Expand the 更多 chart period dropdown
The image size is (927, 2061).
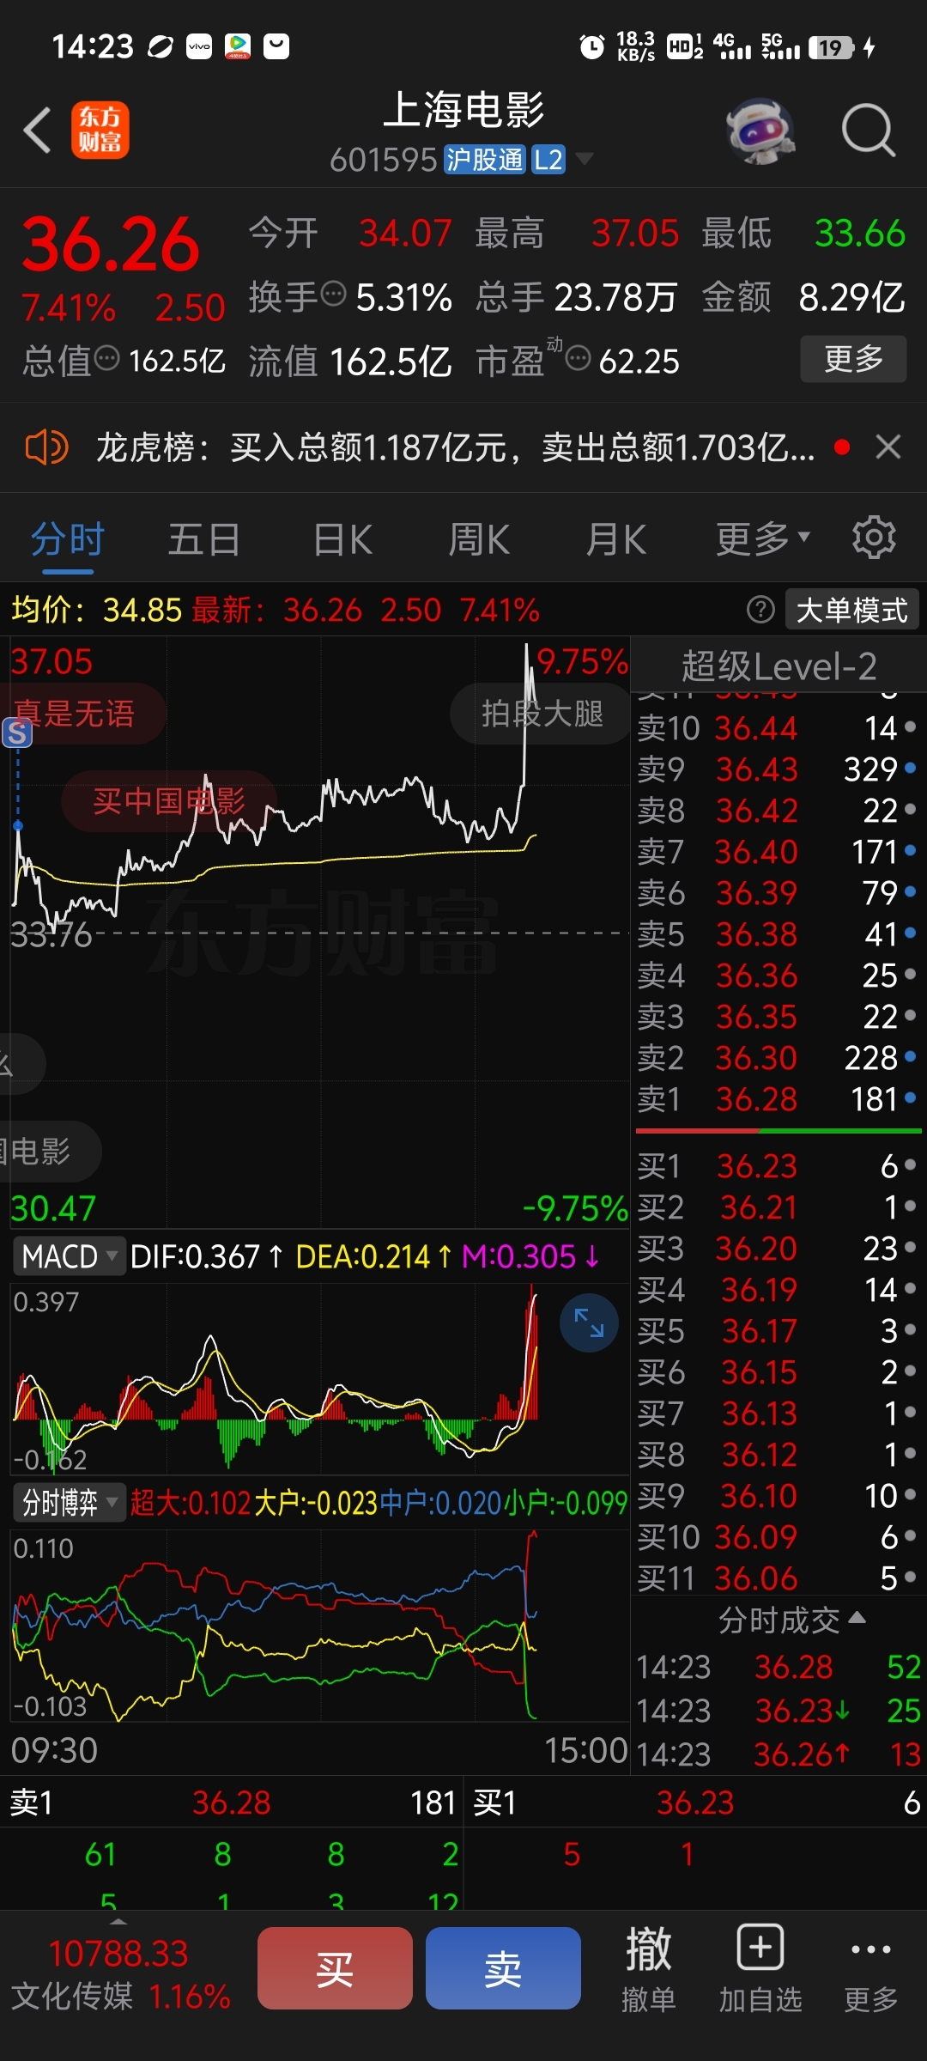click(x=763, y=539)
